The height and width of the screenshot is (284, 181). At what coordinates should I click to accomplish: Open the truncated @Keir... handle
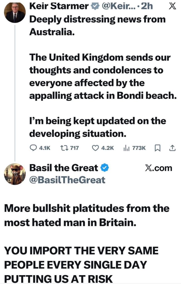pos(119,6)
